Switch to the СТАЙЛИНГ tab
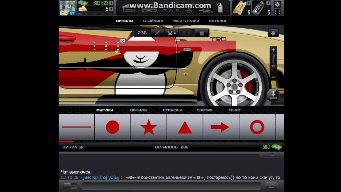 153,21
